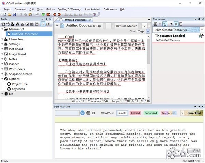The height and width of the screenshot is (163, 205).
Task: Go to next marker with right orange arrow
Action: pyautogui.click(x=59, y=14)
